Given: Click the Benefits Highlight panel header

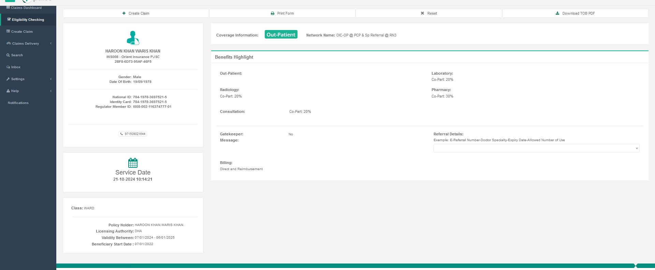Looking at the screenshot, I should click(x=234, y=57).
